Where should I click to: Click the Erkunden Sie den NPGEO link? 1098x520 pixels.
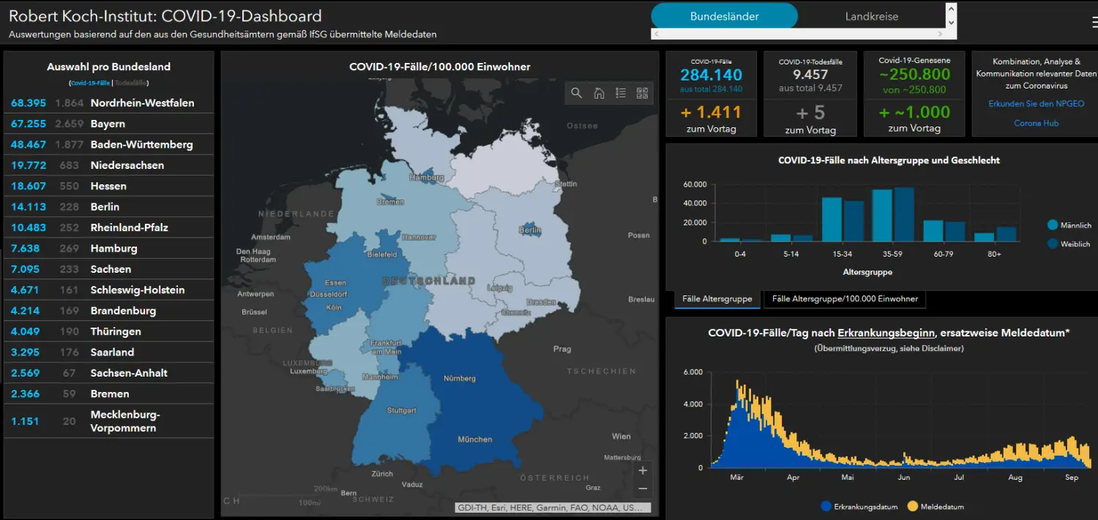point(1036,104)
